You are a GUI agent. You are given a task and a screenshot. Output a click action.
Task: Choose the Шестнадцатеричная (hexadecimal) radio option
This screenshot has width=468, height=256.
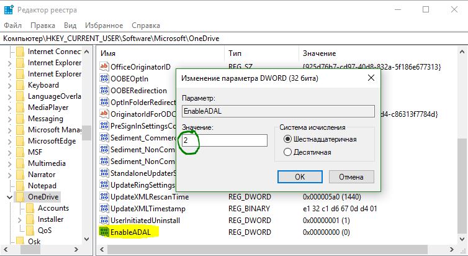point(287,139)
